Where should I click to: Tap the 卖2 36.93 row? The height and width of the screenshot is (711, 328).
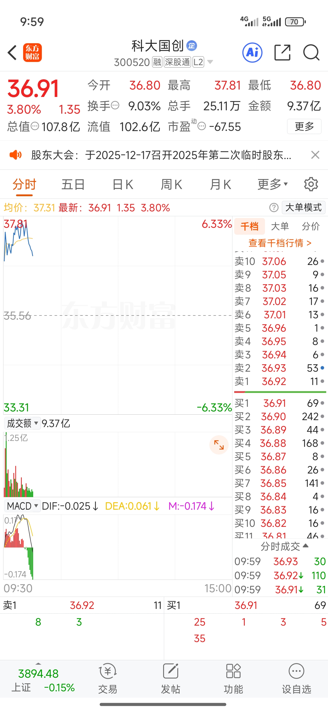pos(280,368)
